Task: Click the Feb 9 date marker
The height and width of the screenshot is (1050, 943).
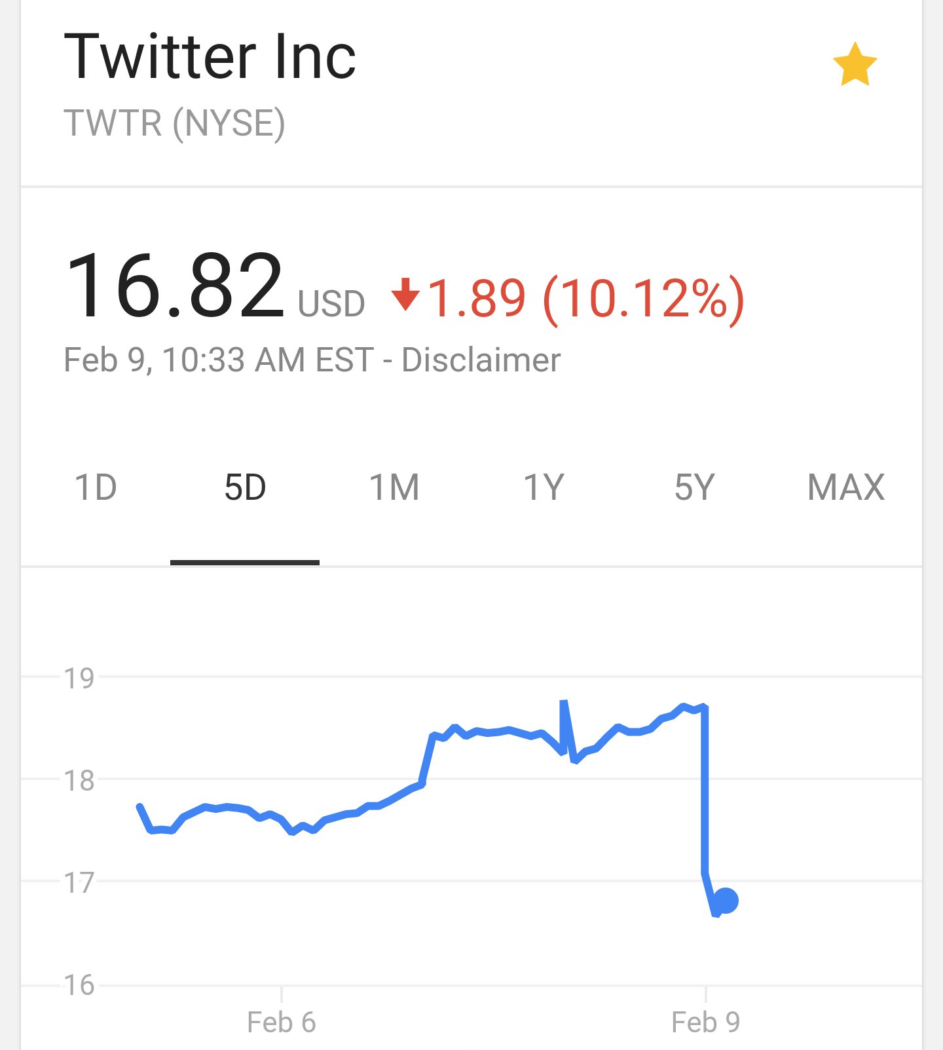Action: click(706, 1022)
